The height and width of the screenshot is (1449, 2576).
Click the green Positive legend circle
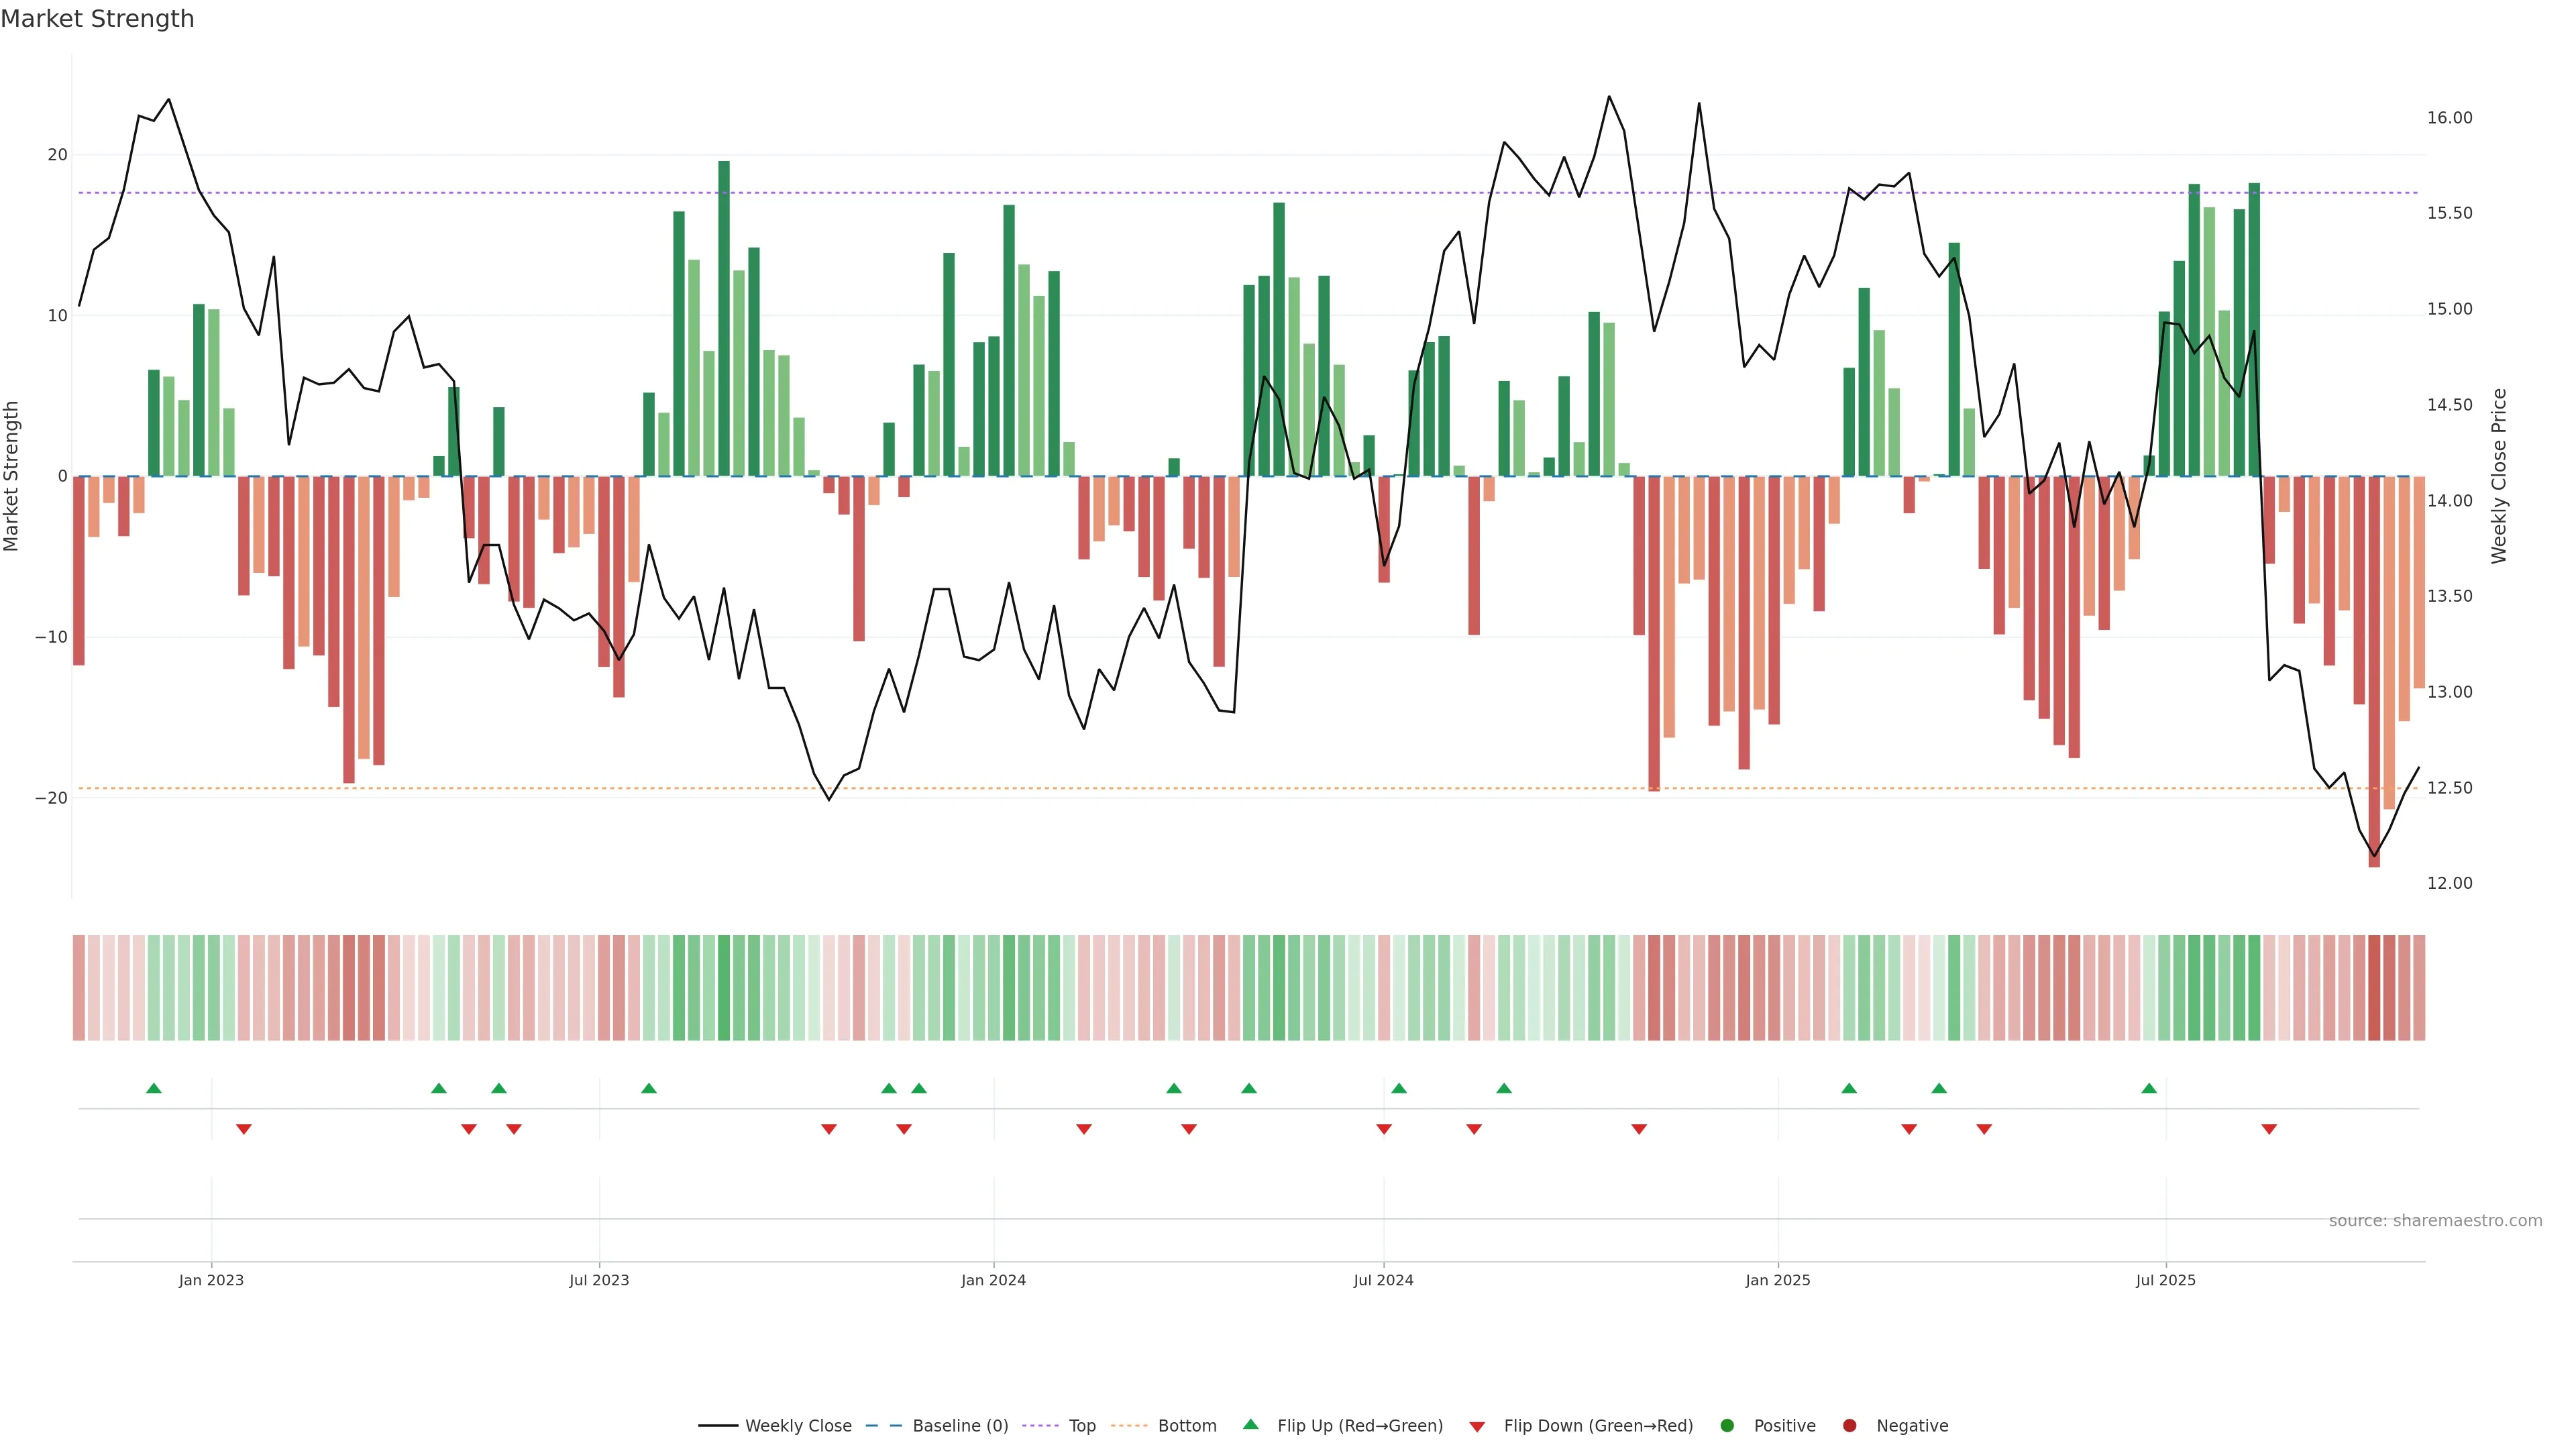[1726, 1426]
